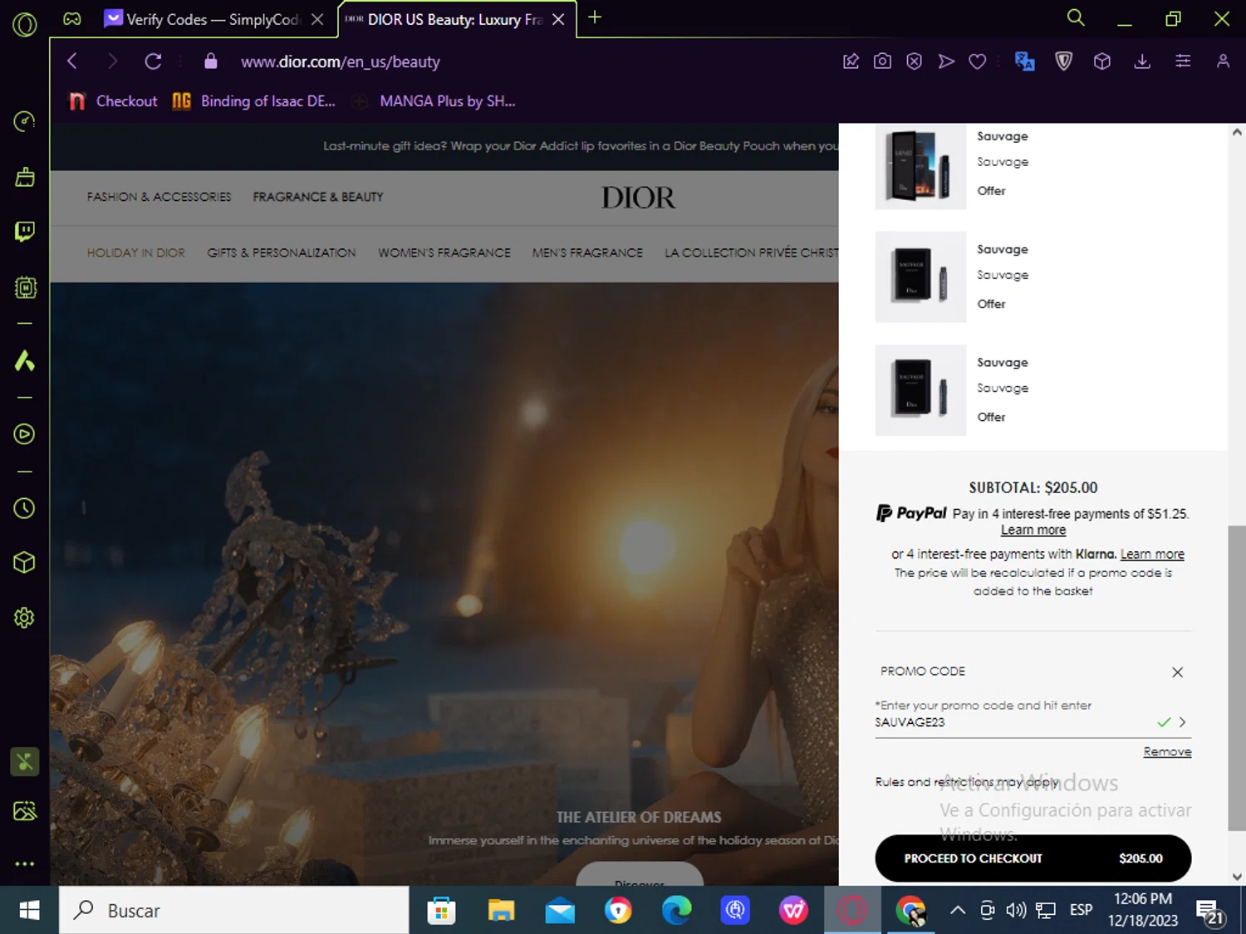Open the chip icon in sidebar

point(25,287)
